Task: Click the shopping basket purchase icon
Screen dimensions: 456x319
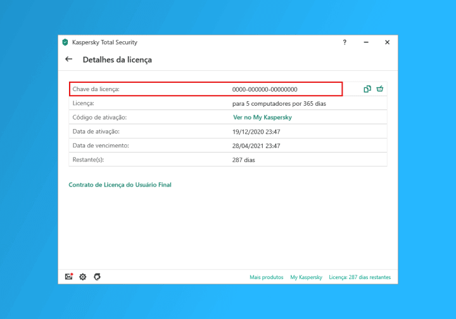Action: [380, 89]
